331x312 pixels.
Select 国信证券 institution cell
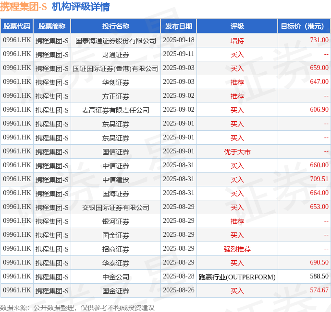point(116,152)
